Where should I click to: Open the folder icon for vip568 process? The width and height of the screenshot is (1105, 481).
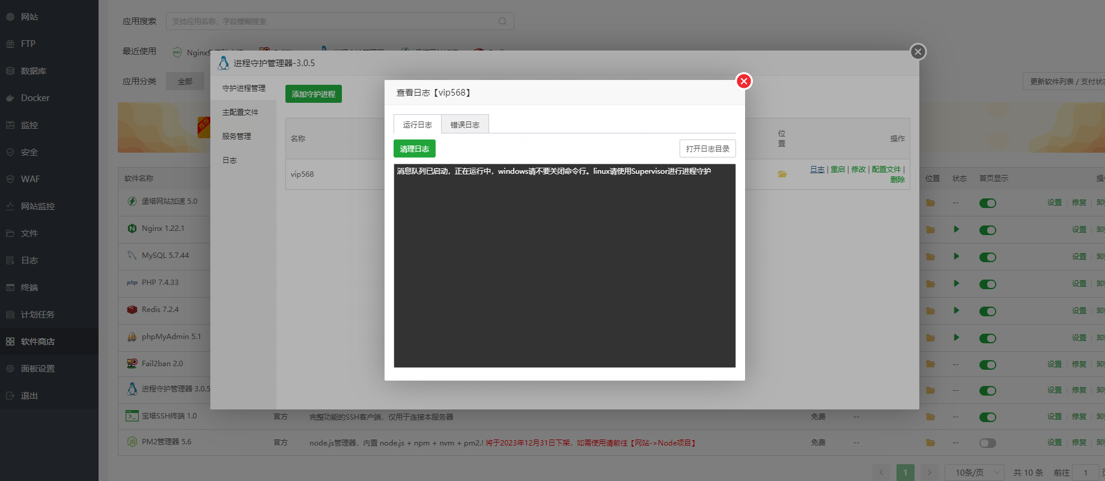pyautogui.click(x=782, y=174)
